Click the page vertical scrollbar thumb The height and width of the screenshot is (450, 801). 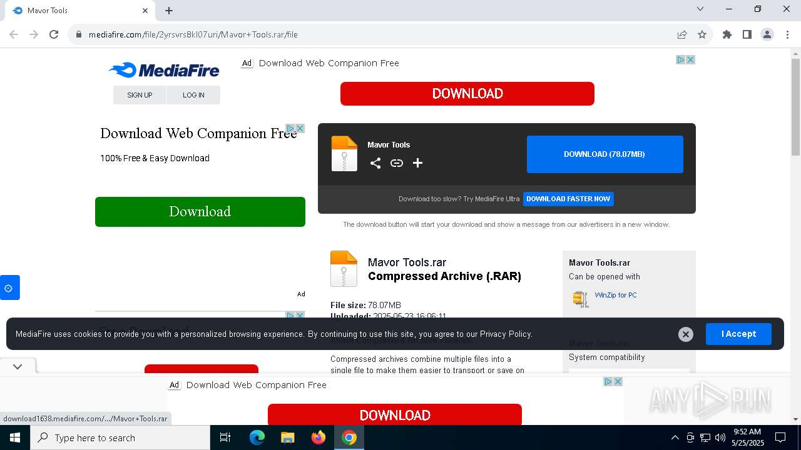click(x=795, y=107)
